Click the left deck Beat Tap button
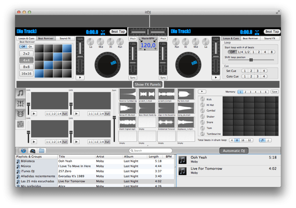The image size is (296, 208). tap(118, 32)
